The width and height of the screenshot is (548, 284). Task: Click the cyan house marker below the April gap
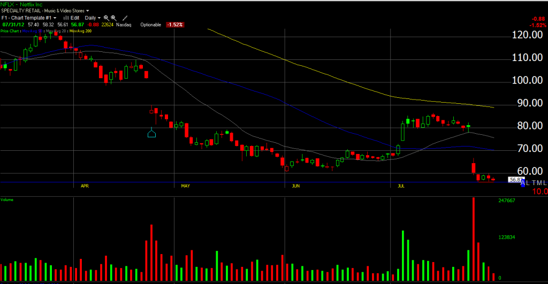pyautogui.click(x=151, y=133)
